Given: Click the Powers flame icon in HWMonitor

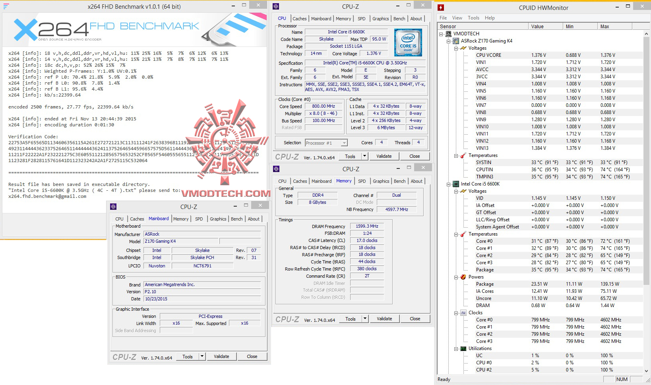Looking at the screenshot, I should [463, 277].
